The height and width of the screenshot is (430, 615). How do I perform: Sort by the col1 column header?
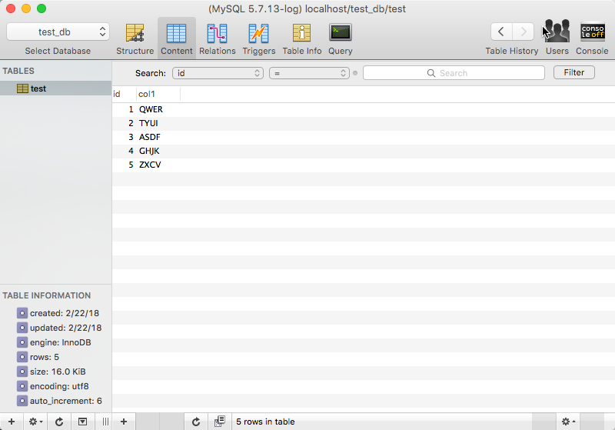158,94
